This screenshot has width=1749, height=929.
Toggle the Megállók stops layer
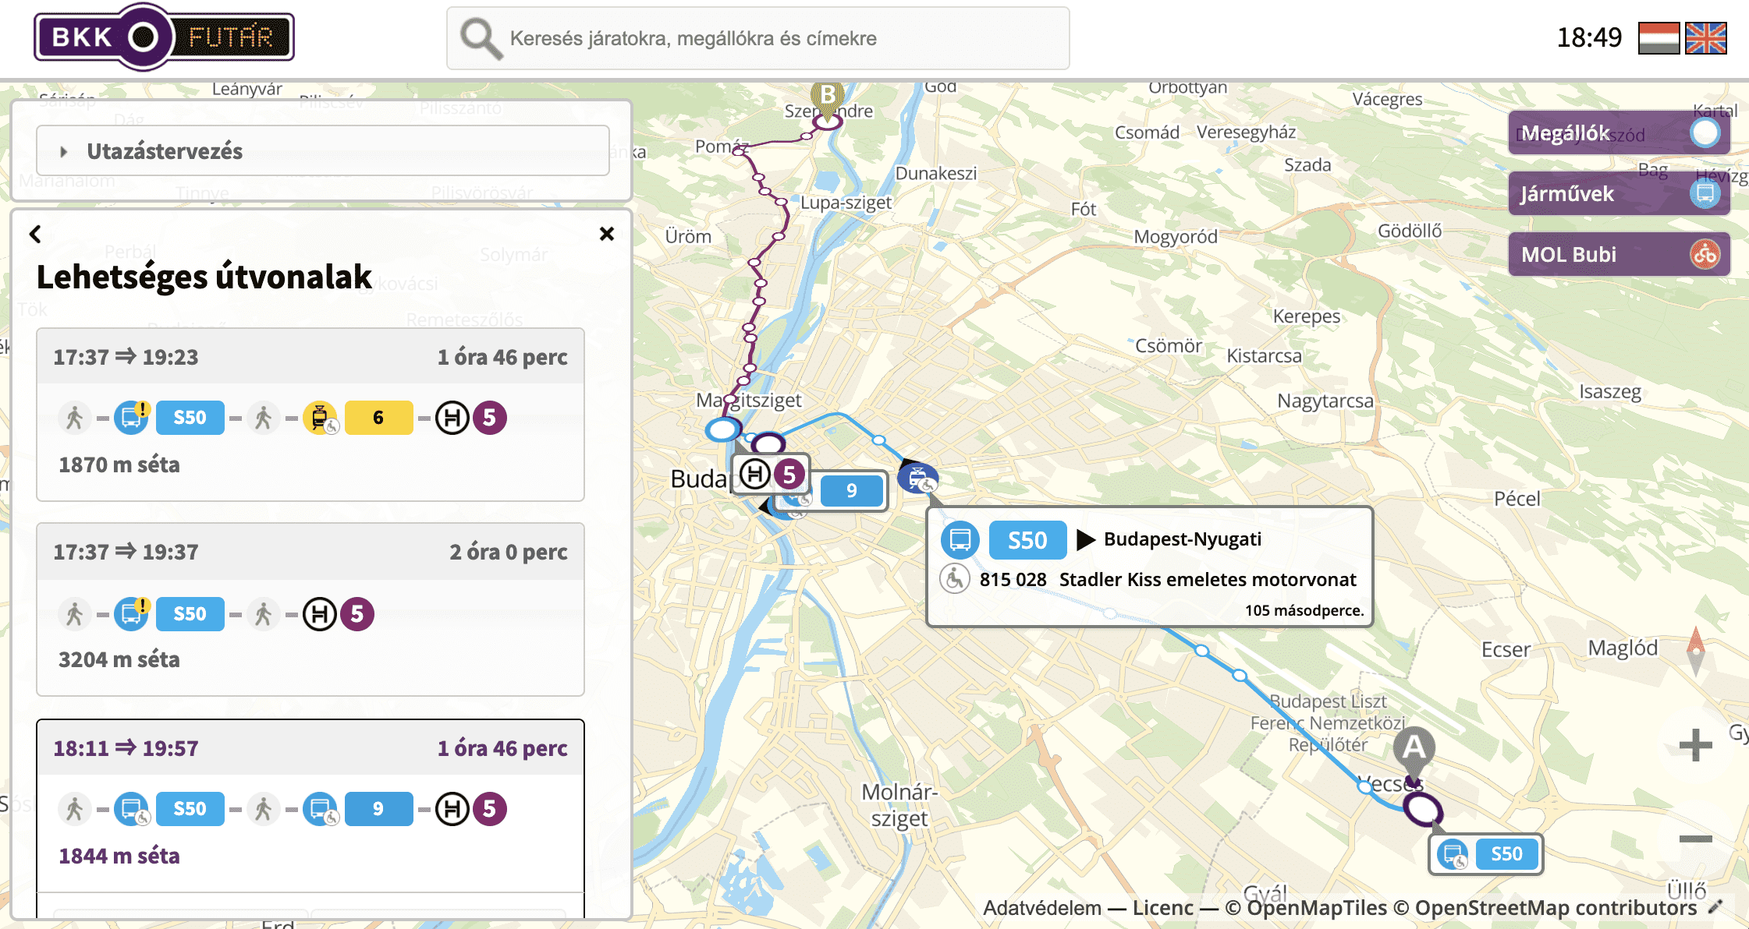click(1619, 133)
